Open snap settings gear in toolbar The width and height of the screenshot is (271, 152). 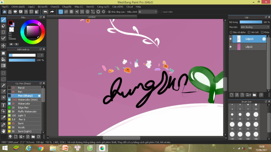click(103, 12)
